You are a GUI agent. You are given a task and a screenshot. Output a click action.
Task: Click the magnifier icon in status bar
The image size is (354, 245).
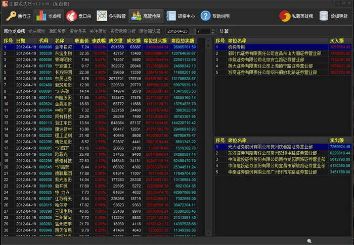click(309, 241)
